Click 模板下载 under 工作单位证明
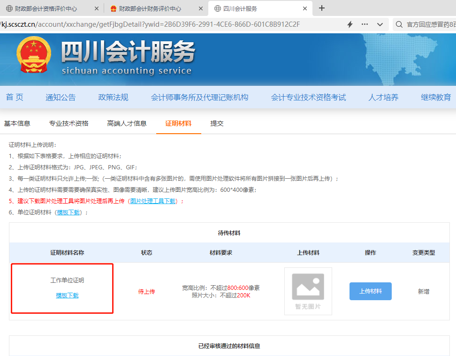Image resolution: width=456 pixels, height=356 pixels. coord(67,295)
